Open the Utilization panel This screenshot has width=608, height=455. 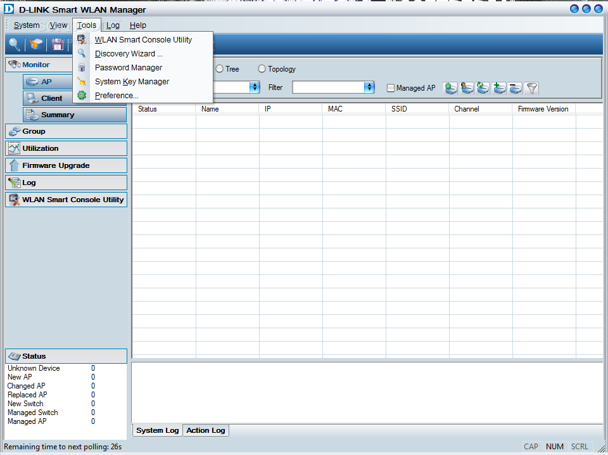click(66, 148)
